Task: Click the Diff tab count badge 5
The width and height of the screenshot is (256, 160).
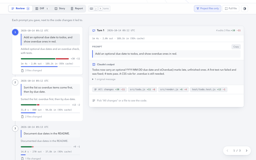Action: click(x=47, y=9)
